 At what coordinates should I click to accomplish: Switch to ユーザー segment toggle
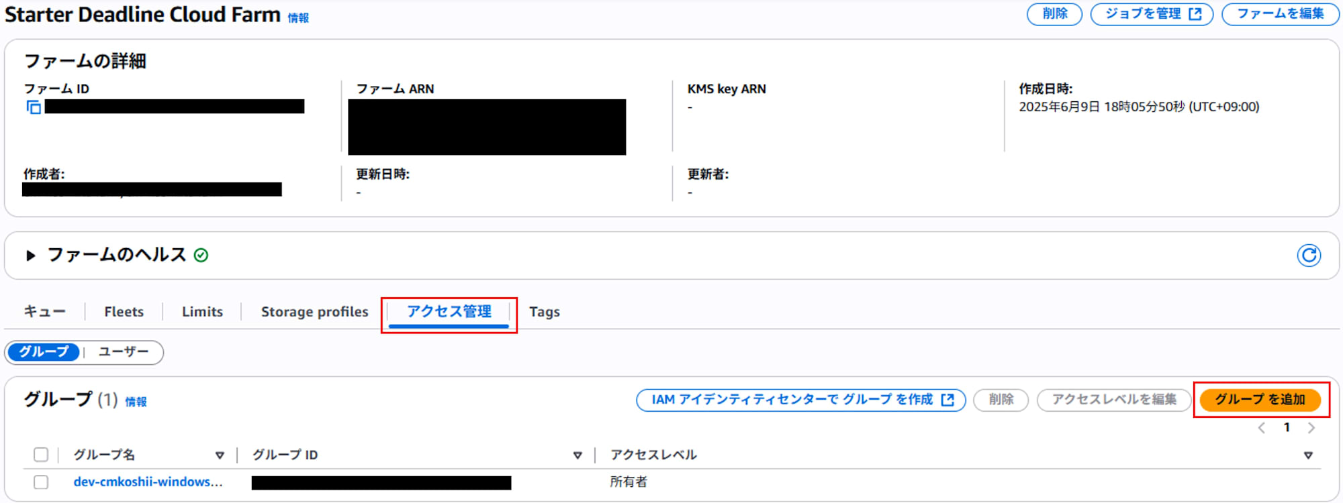[124, 352]
